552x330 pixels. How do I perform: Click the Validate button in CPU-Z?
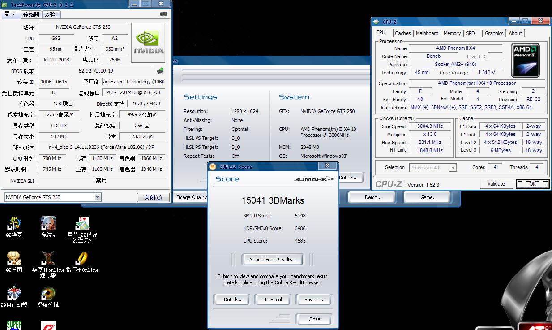click(496, 184)
